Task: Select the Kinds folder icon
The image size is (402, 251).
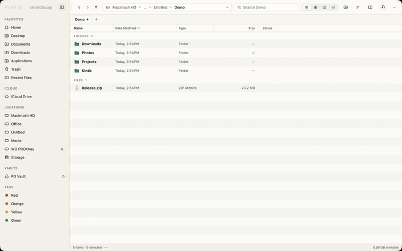Action: [77, 71]
